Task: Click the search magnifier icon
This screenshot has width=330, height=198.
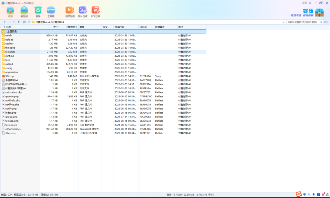Action: point(320,22)
